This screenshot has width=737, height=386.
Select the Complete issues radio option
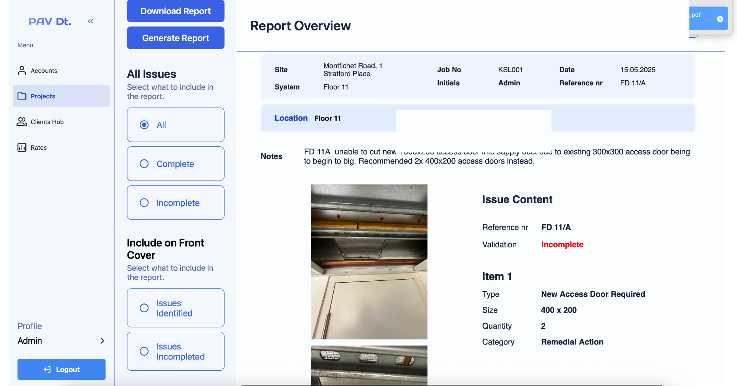point(176,164)
